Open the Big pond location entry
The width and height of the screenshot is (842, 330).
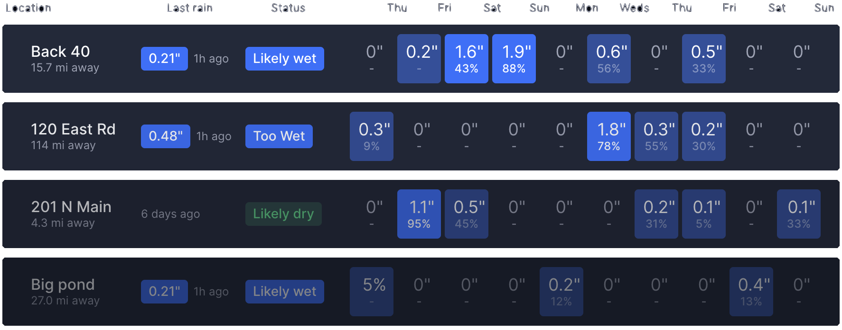[x=63, y=285]
